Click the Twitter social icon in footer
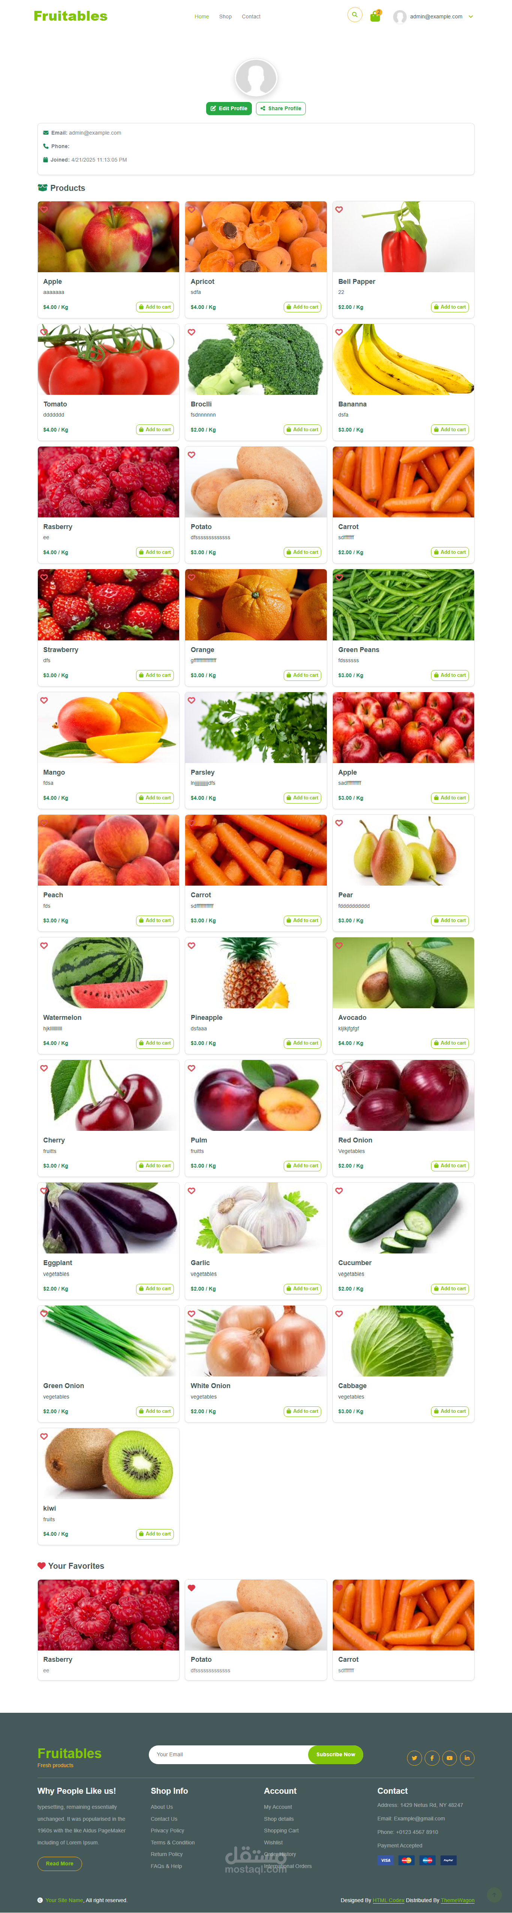512x1913 pixels. point(414,1758)
